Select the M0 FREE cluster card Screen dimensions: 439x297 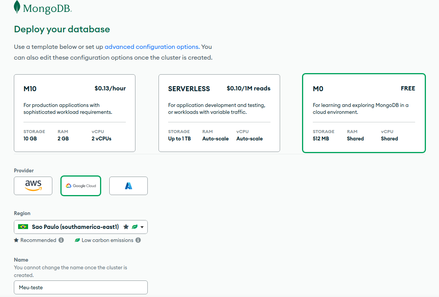coord(364,113)
